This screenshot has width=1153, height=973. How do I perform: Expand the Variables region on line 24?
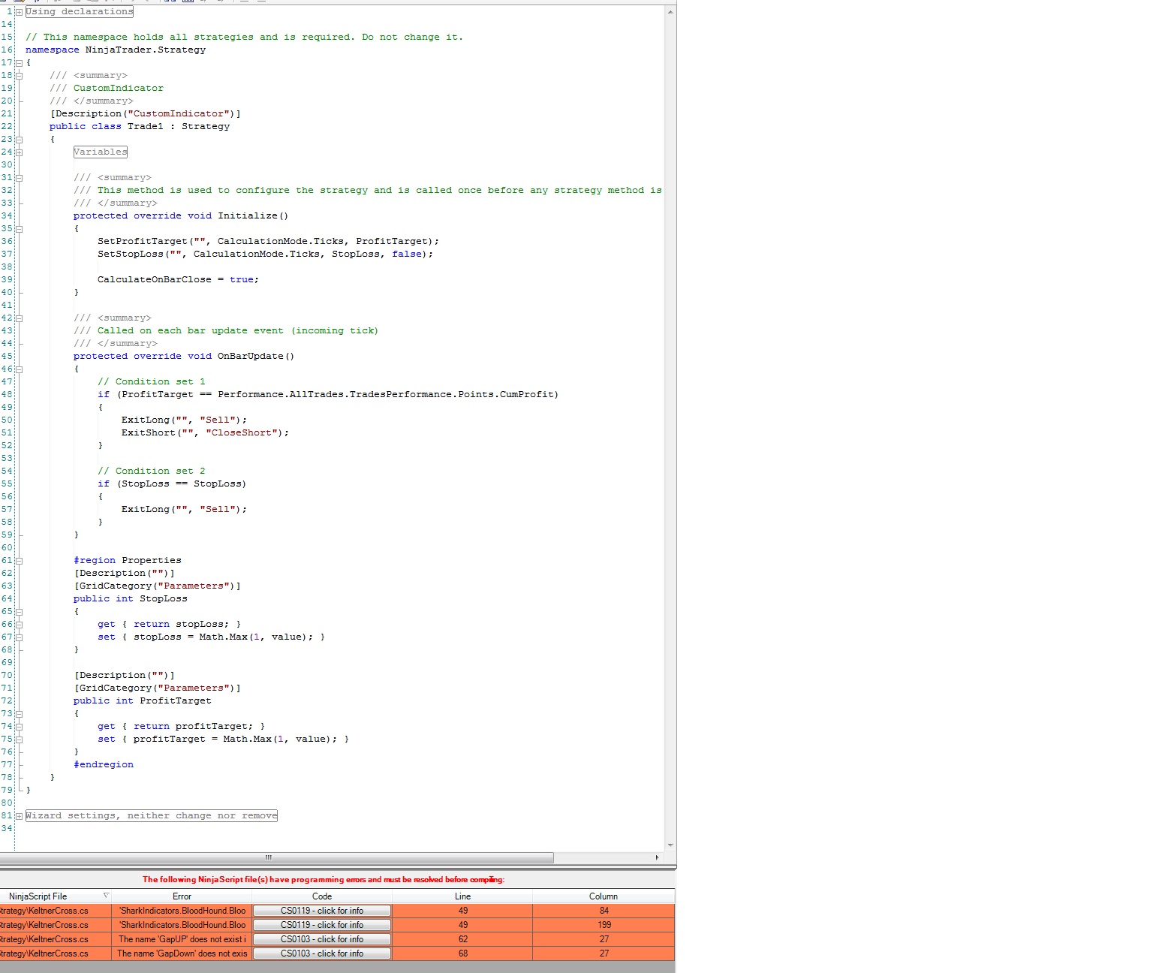coord(19,152)
